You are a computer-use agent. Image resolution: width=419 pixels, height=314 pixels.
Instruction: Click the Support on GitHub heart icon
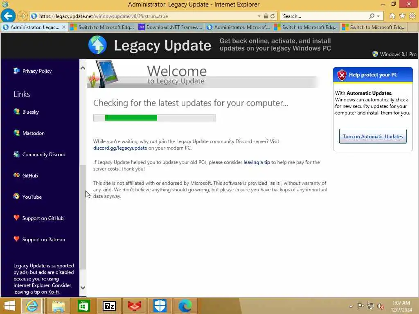(16, 218)
